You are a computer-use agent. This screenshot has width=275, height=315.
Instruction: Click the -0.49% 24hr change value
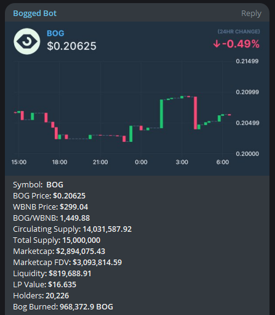coord(241,44)
